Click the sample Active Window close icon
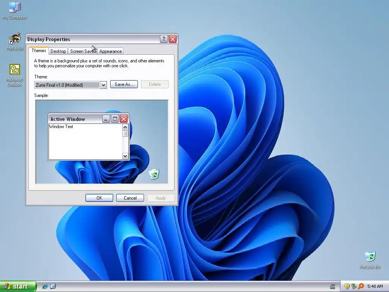 coord(123,119)
